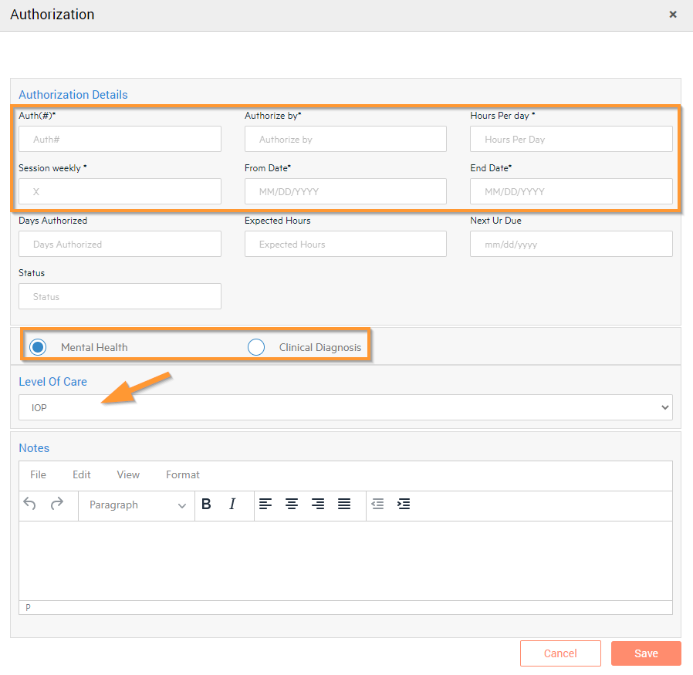The image size is (693, 675).
Task: Decrease indent in Notes editor
Action: tap(377, 505)
